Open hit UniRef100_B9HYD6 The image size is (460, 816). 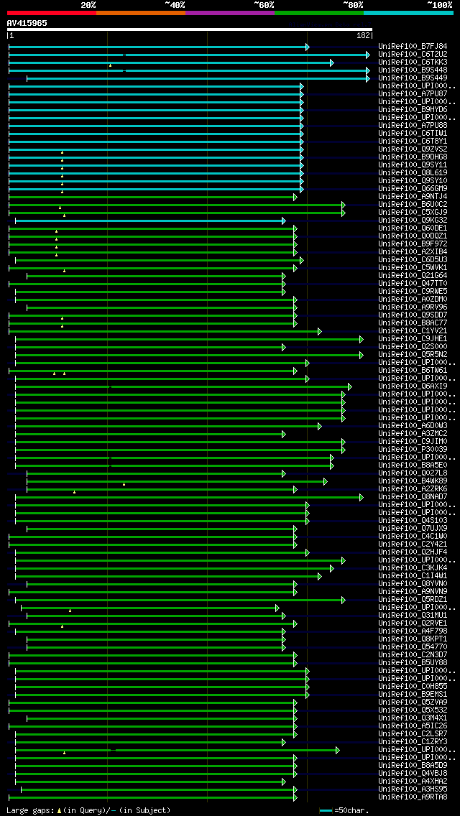point(413,109)
